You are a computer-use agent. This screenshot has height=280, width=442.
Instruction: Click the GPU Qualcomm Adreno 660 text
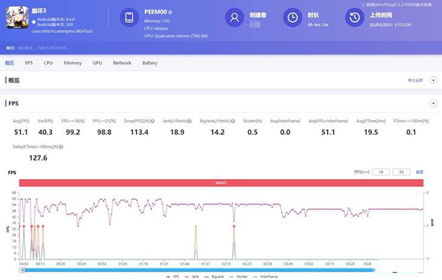coord(176,36)
